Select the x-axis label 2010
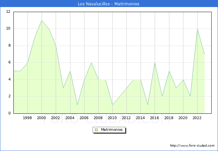The width and height of the screenshot is (218, 151). pos(112,118)
